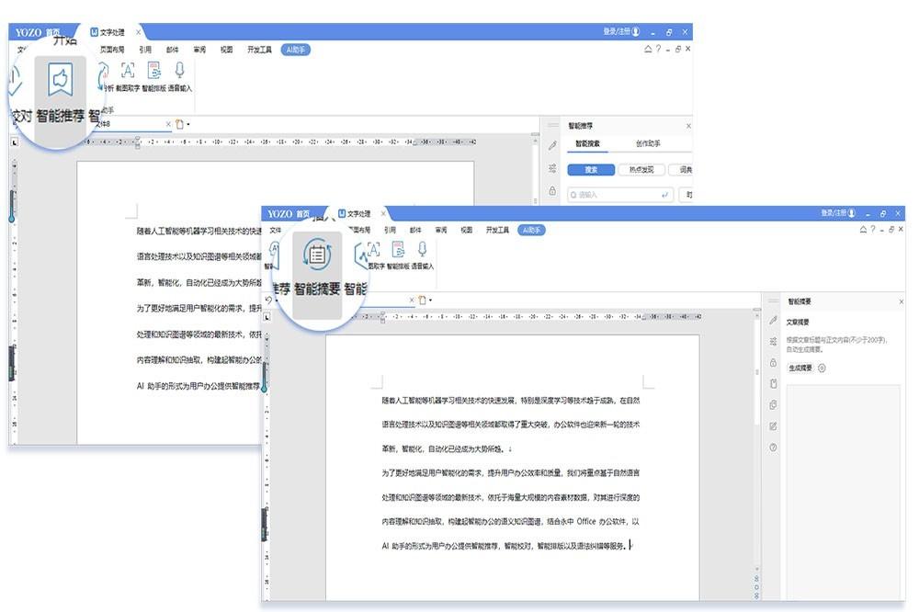The width and height of the screenshot is (919, 612).
Task: Click the ruler tab-stop selector in back window
Action: coord(15,142)
